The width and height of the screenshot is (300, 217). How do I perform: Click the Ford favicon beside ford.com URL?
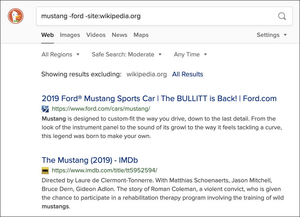45,109
